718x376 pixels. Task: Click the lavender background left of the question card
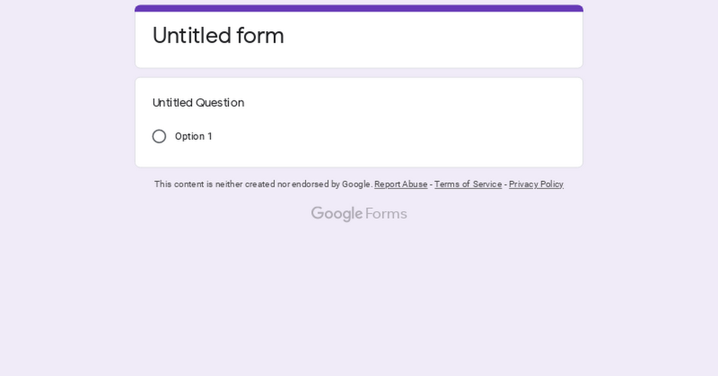67,122
